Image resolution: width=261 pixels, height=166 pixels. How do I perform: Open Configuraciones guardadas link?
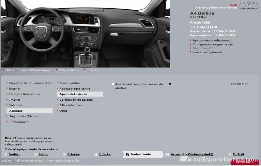coord(212,44)
